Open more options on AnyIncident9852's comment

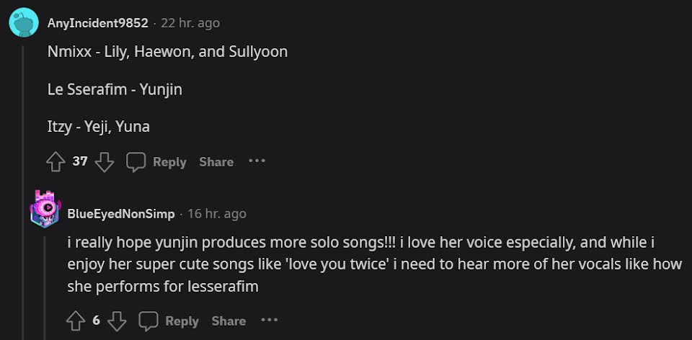coord(257,161)
